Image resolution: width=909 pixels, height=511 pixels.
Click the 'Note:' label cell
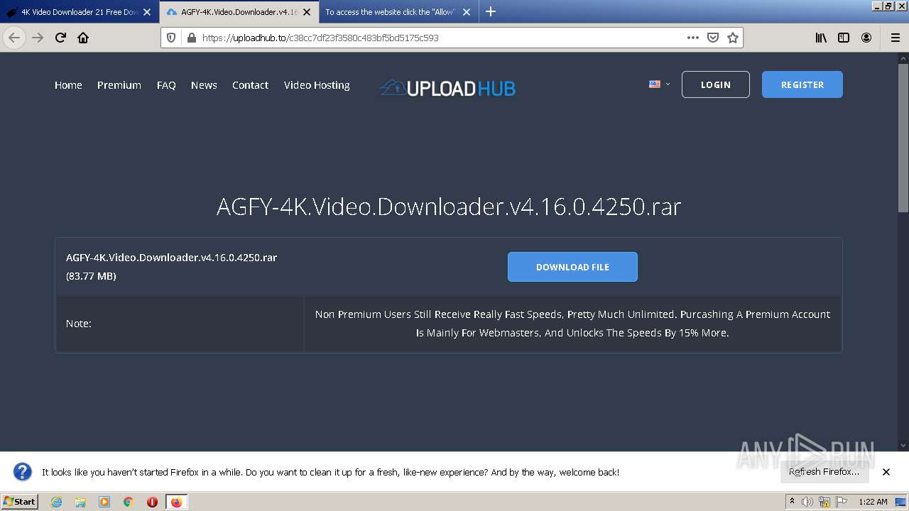click(180, 324)
